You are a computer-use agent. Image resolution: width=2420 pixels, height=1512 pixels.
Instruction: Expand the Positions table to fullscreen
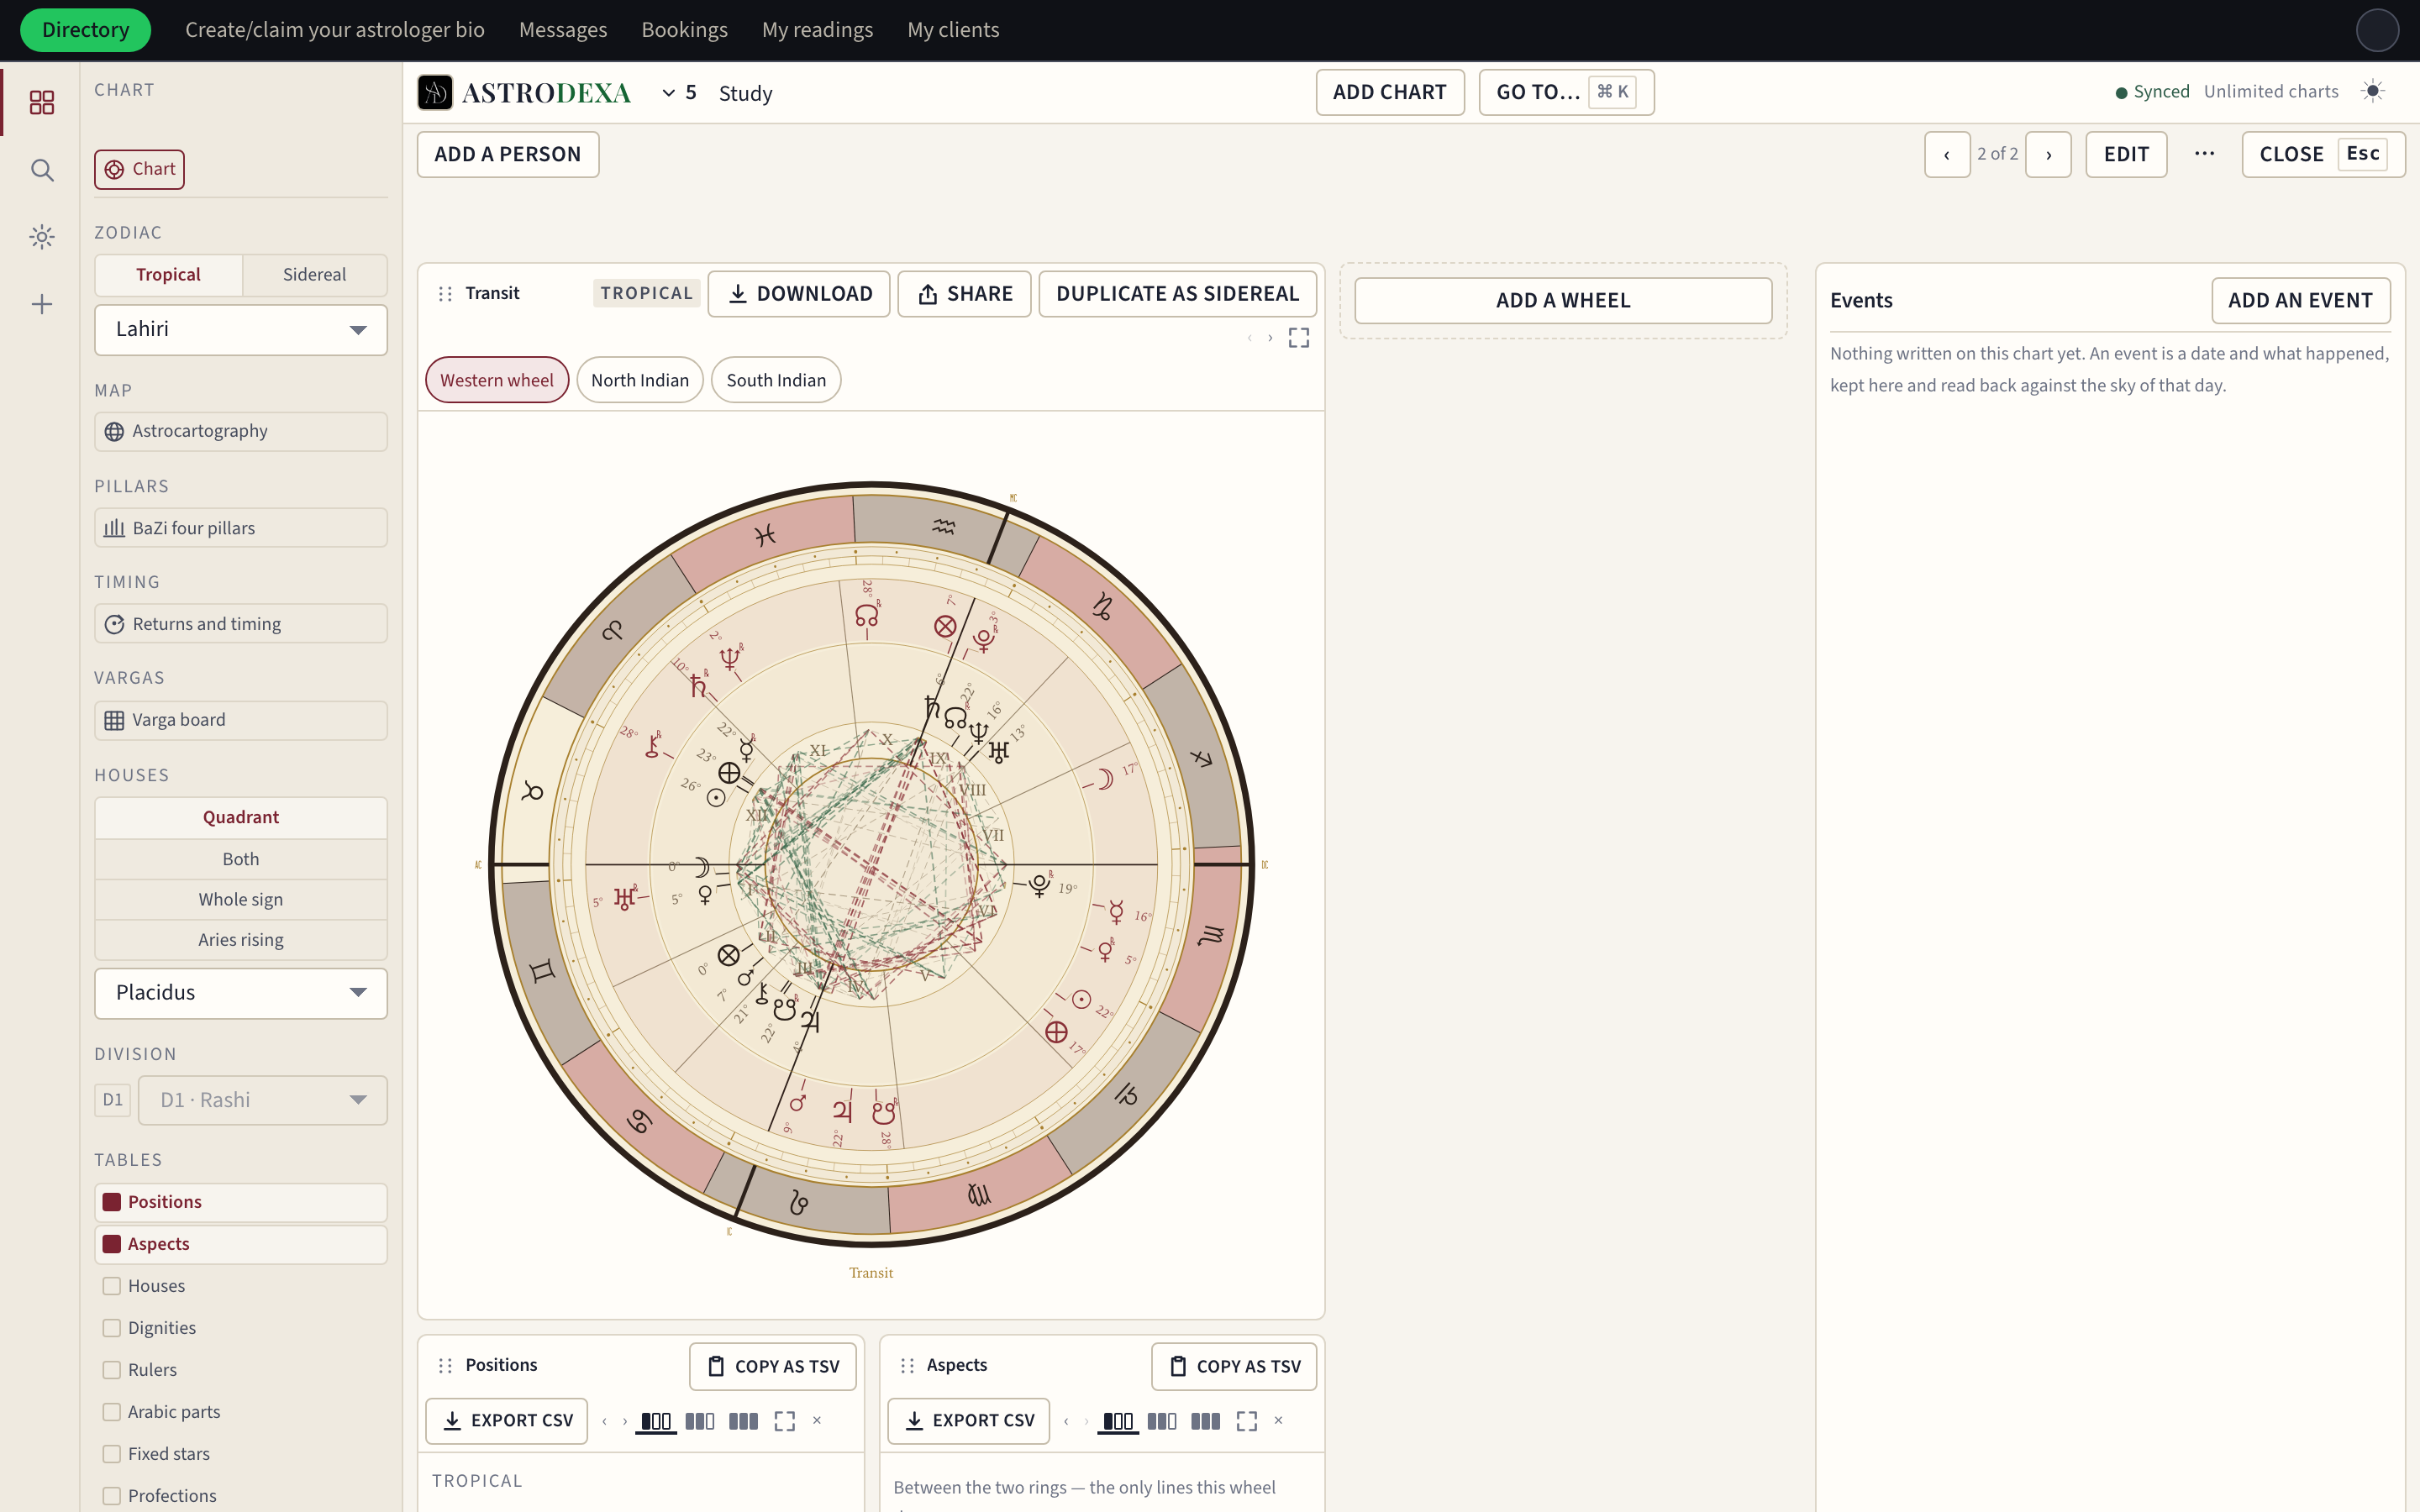click(785, 1421)
